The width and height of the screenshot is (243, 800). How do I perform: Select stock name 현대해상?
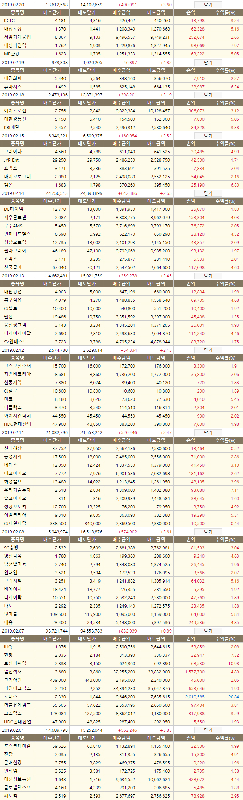[x=13, y=449]
